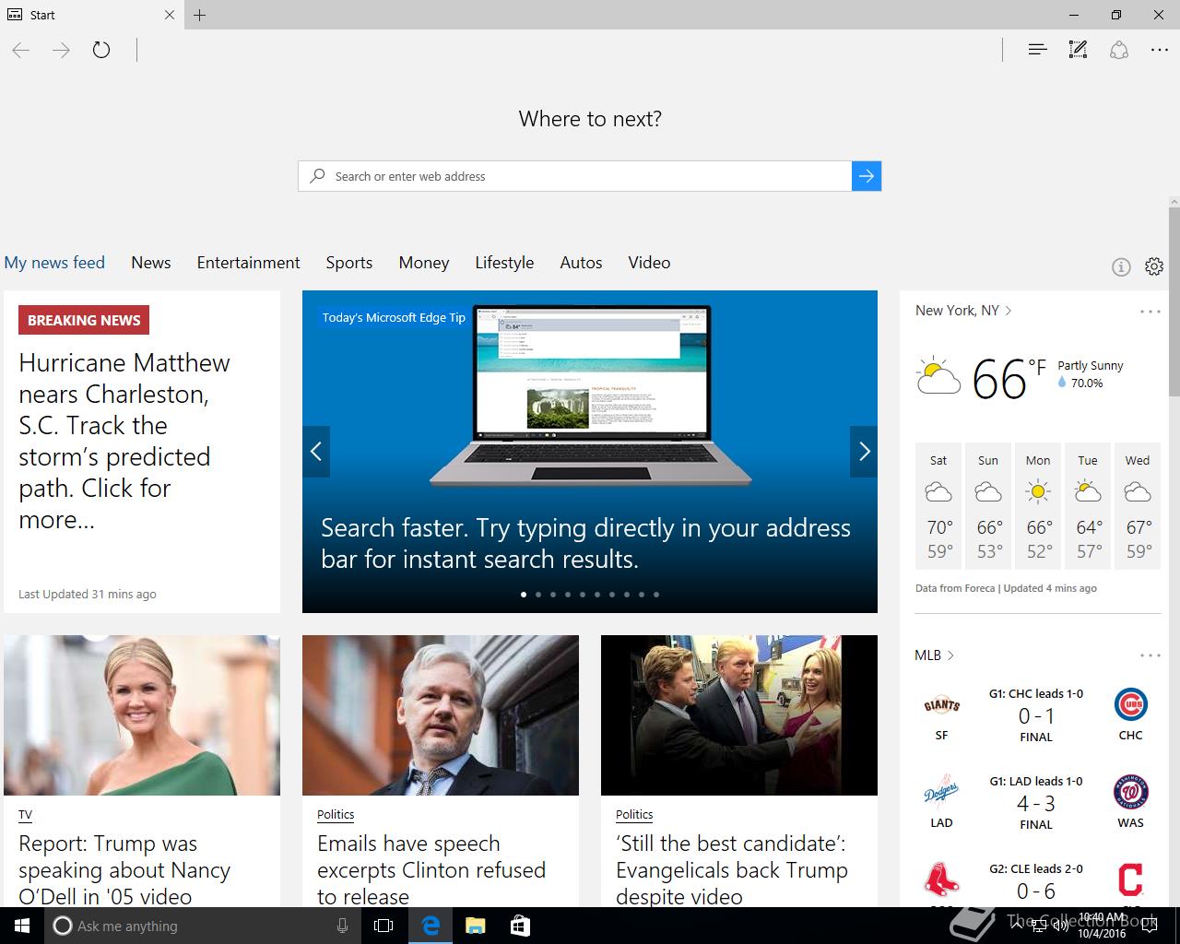Open weather card options ellipsis

tap(1150, 312)
